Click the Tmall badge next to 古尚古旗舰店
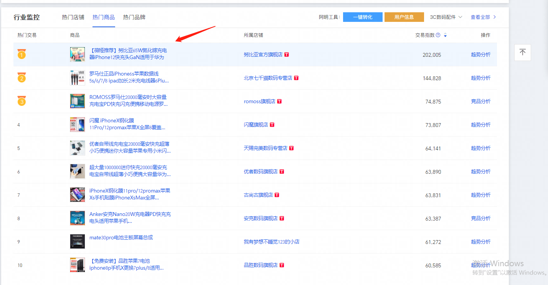 click(x=277, y=195)
